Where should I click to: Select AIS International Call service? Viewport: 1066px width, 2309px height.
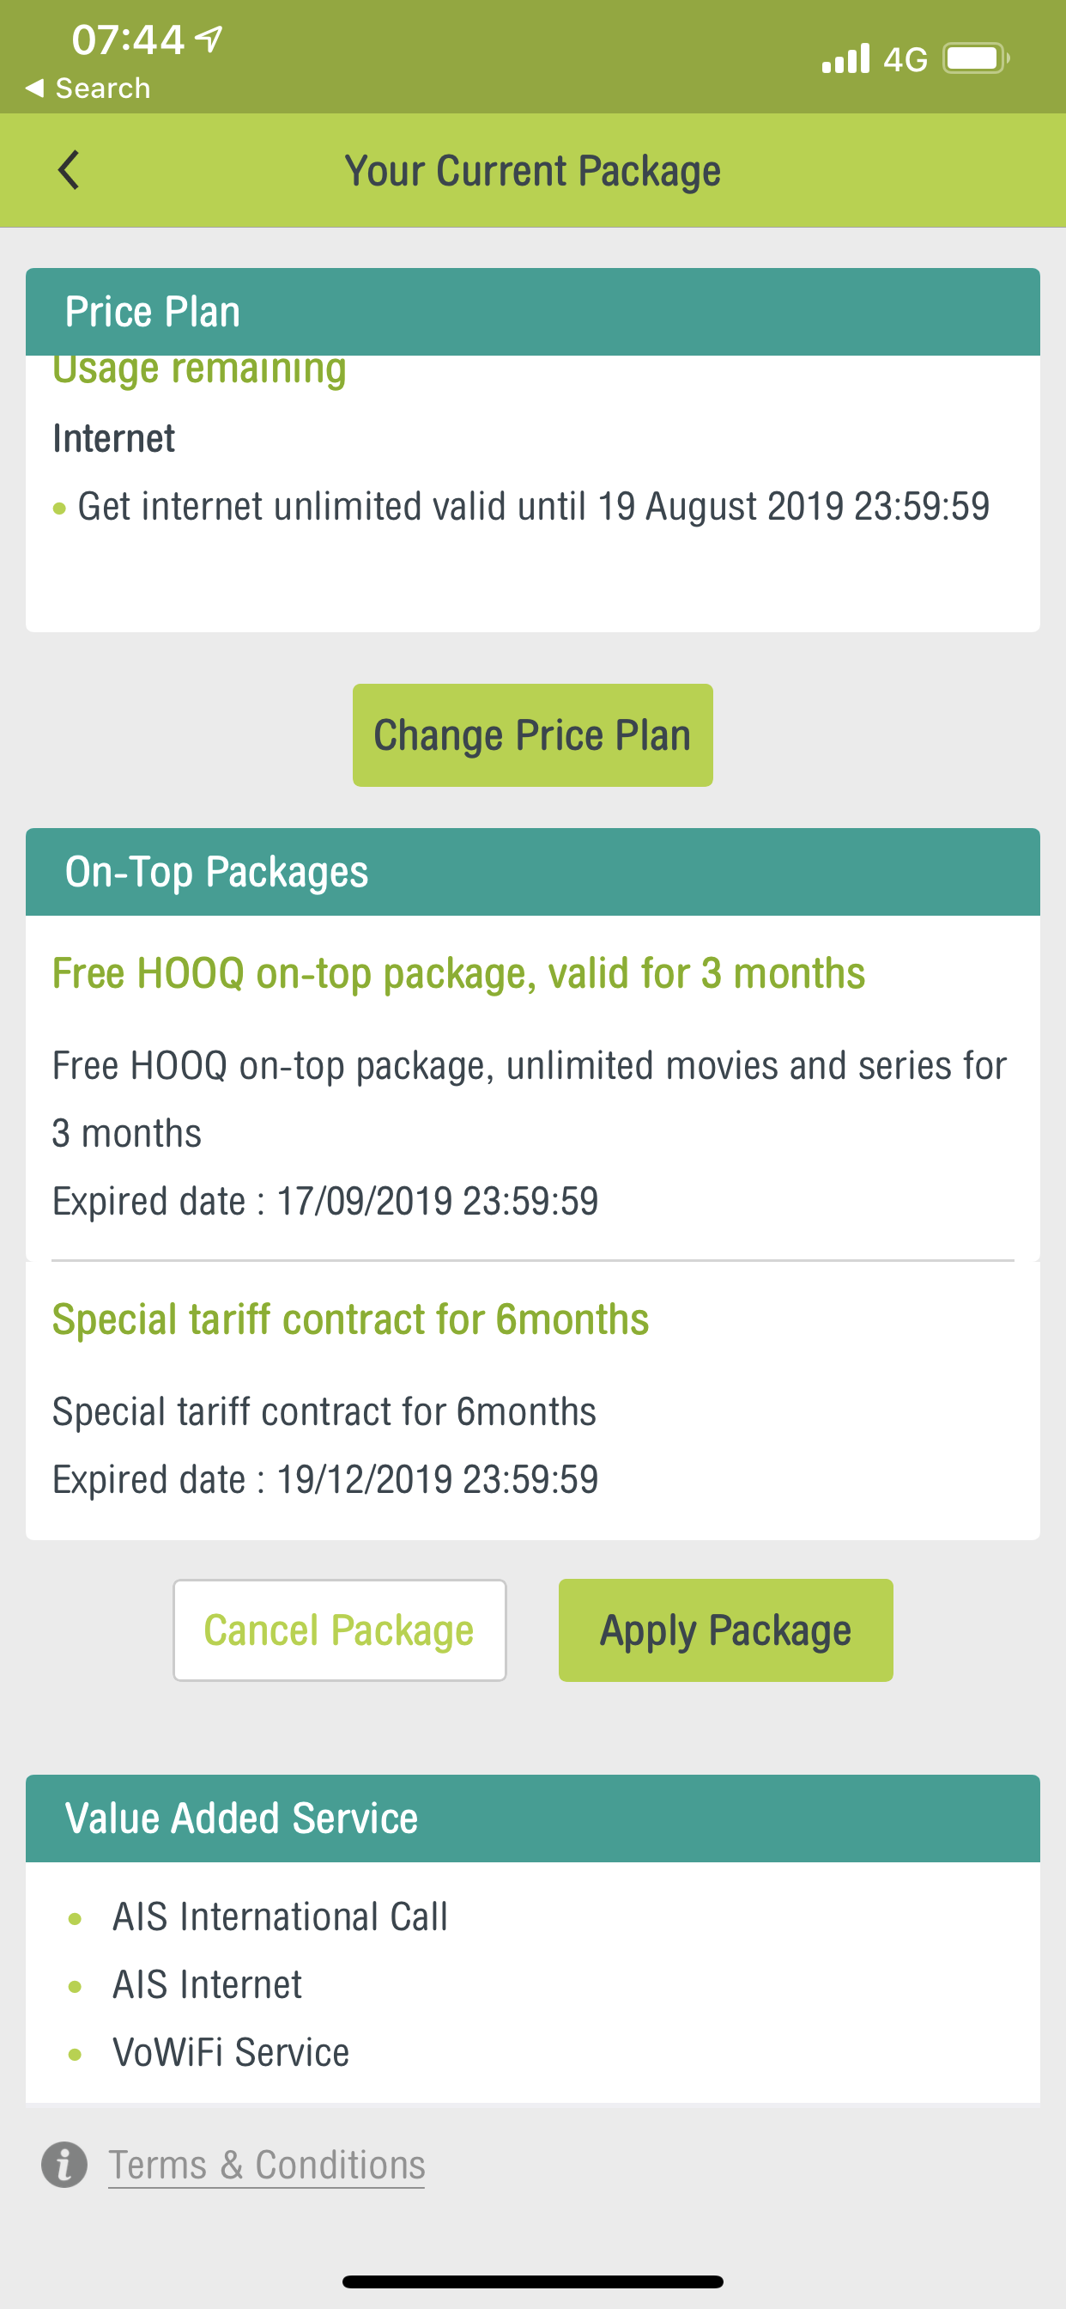pos(279,1916)
